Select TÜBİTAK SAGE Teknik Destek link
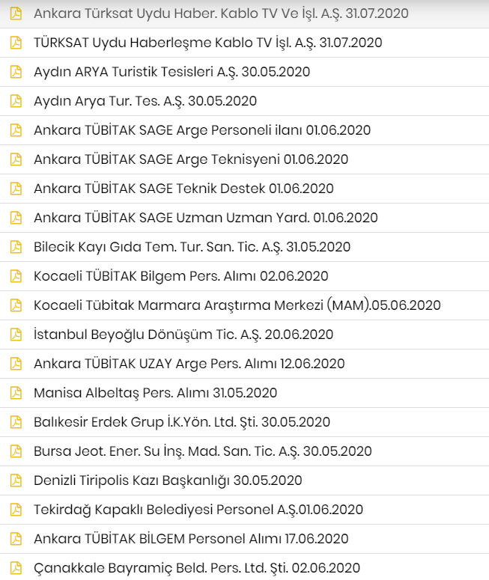Viewport: 489px width, 580px height. click(183, 189)
